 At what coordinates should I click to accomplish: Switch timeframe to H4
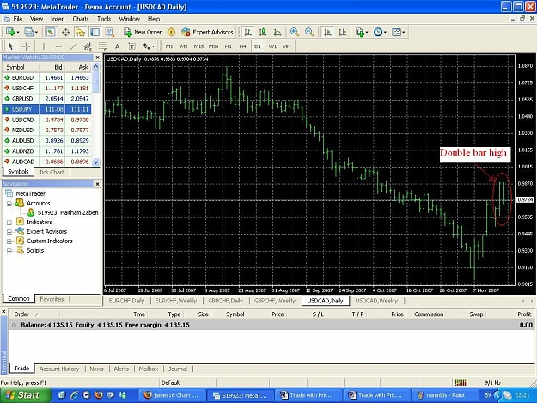(243, 46)
